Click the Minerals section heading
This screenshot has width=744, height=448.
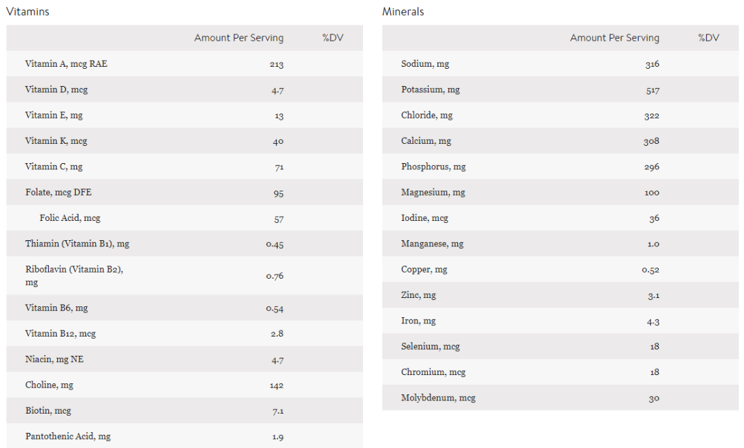[403, 12]
